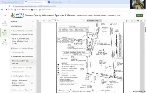Image resolution: width=146 pixels, height=93 pixels.
Task: Reload the page with the refresh icon
Action: [x=9, y=6]
